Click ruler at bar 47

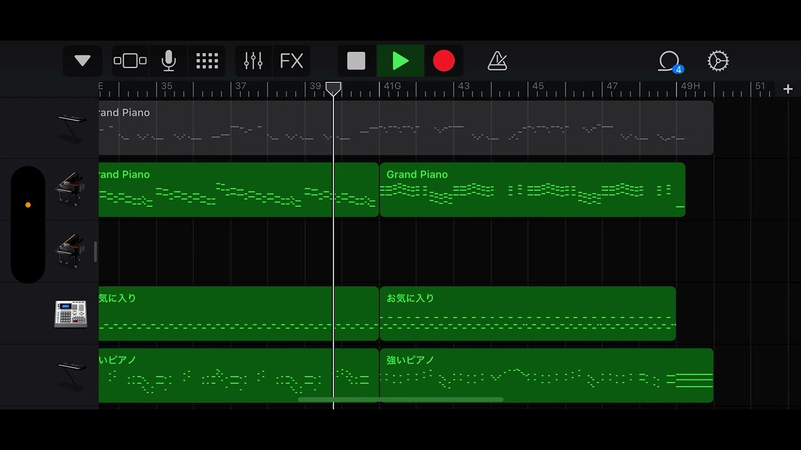(x=612, y=86)
